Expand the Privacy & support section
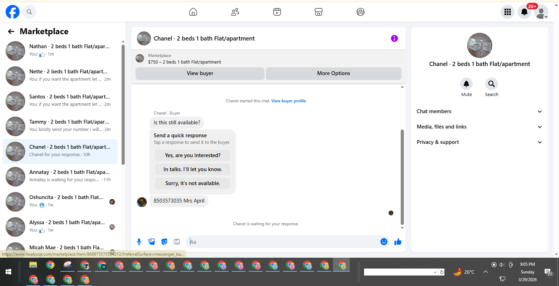Viewport: 559px width, 286px height. coord(479,142)
